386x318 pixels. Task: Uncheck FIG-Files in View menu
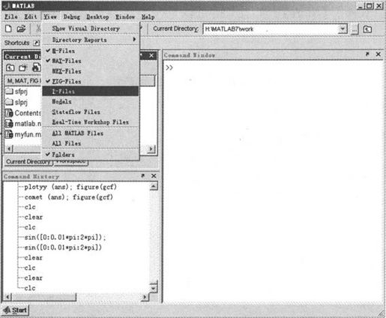tap(91, 81)
